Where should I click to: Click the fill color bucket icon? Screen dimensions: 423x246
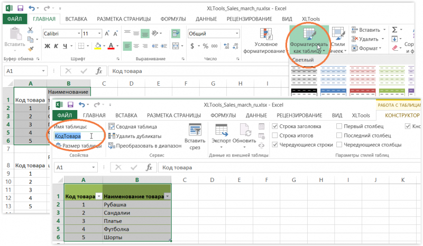[x=99, y=46]
